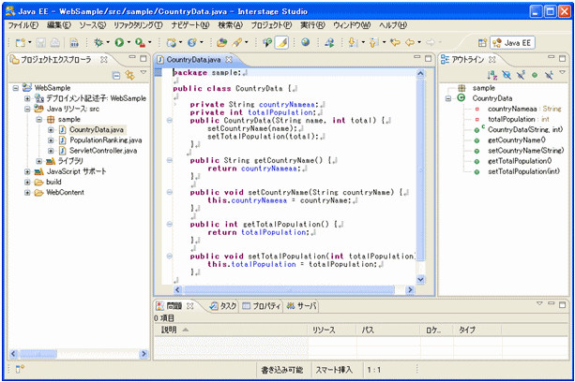Toggle Hide Static Members in Outline toolbar
Screen dimensions: 575x382
(x=522, y=74)
